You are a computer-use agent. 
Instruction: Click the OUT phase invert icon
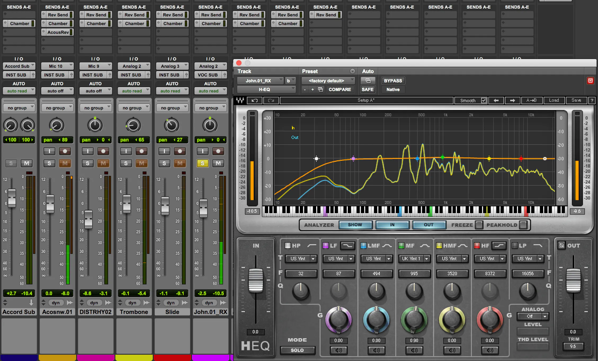[561, 245]
